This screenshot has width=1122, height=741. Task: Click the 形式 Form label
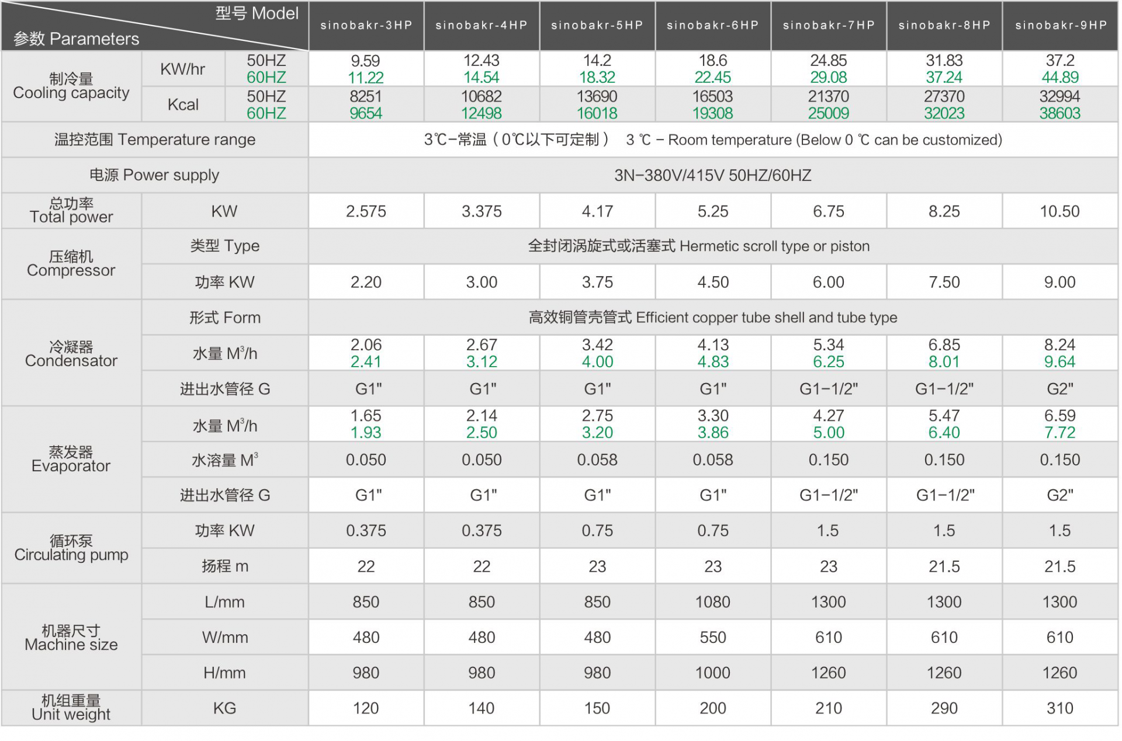[x=225, y=318]
